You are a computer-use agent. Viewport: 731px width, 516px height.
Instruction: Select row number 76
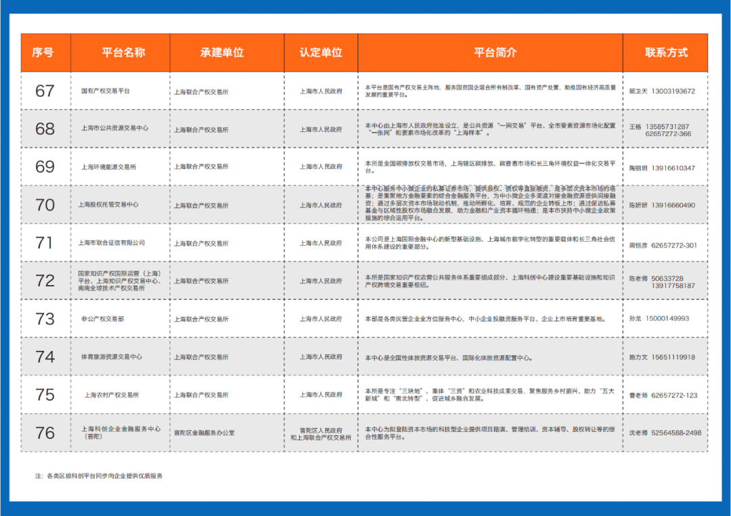click(x=45, y=433)
